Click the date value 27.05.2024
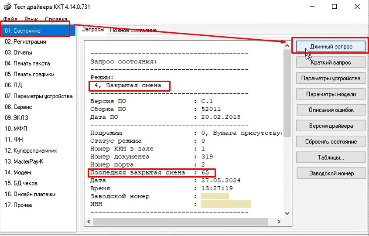 [221, 181]
